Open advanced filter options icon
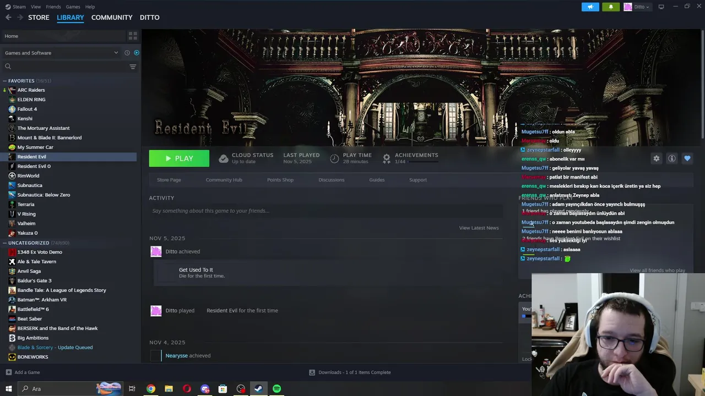The height and width of the screenshot is (396, 705). [133, 67]
